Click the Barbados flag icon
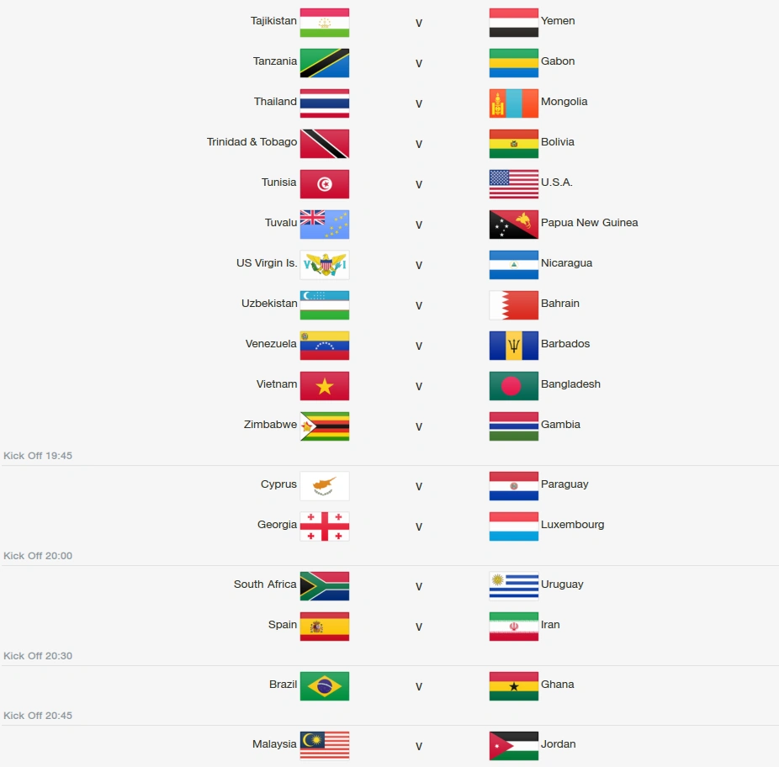The height and width of the screenshot is (767, 779). [514, 346]
